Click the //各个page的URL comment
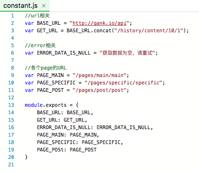The width and height of the screenshot is (199, 173). (46, 68)
